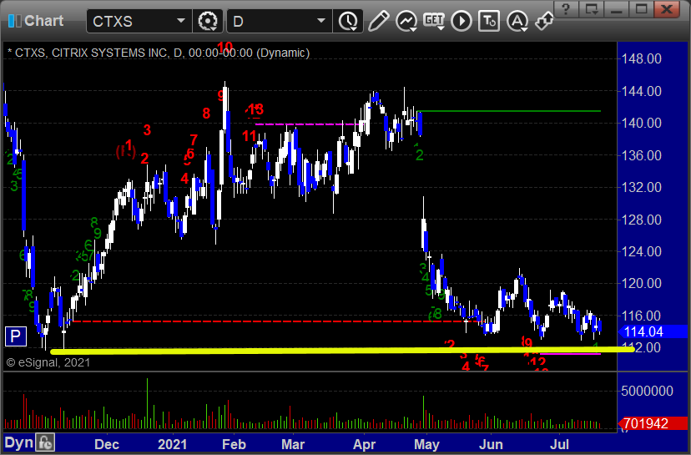691x455 pixels.
Task: Click the 128.00 price axis label
Action: 641,220
